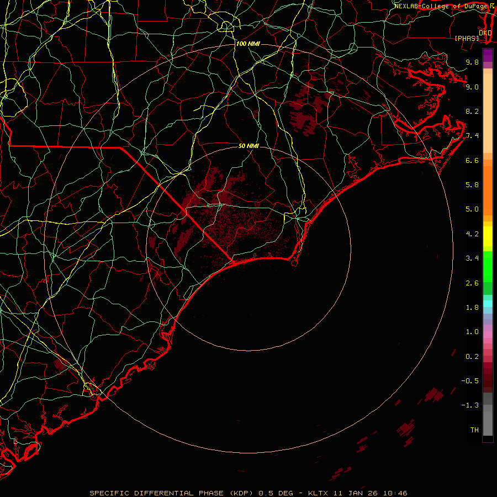Click the 8.2 value on color scale
Image resolution: width=497 pixels, height=497 pixels.
[472, 111]
